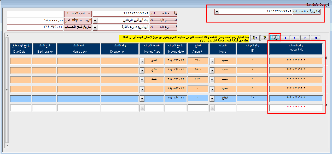The width and height of the screenshot is (332, 154).
Task: Click the amount field showing ٧٤٠
Action: coord(198,61)
